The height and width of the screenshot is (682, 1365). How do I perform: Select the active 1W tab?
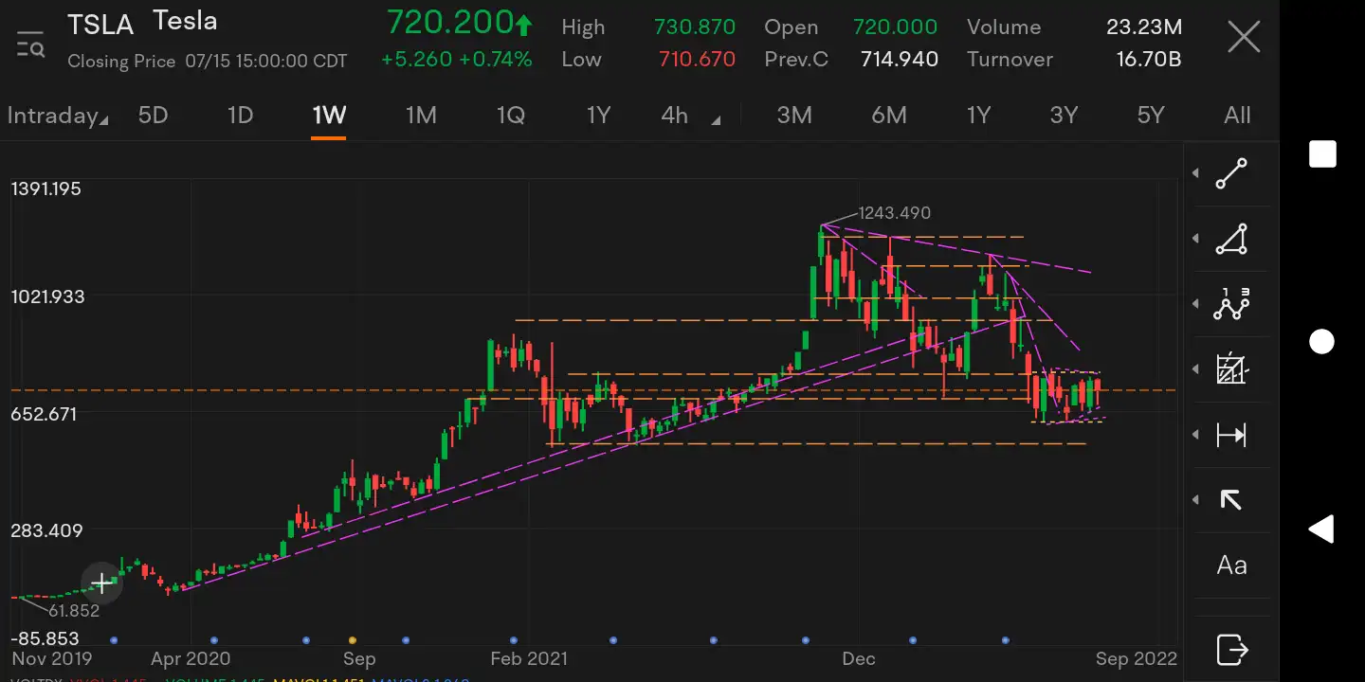coord(329,116)
